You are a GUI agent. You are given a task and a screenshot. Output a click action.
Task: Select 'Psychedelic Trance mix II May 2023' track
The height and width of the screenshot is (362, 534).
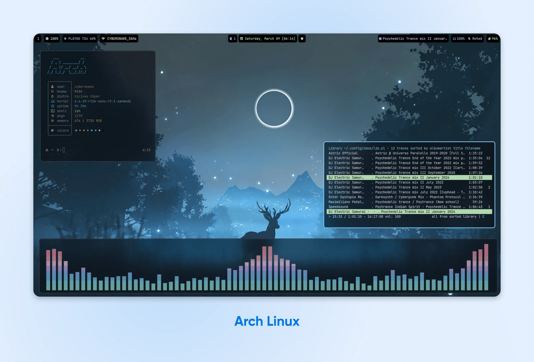[x=409, y=187]
